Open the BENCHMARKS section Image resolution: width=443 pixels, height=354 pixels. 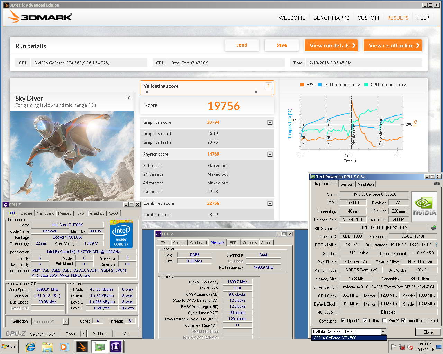click(331, 18)
